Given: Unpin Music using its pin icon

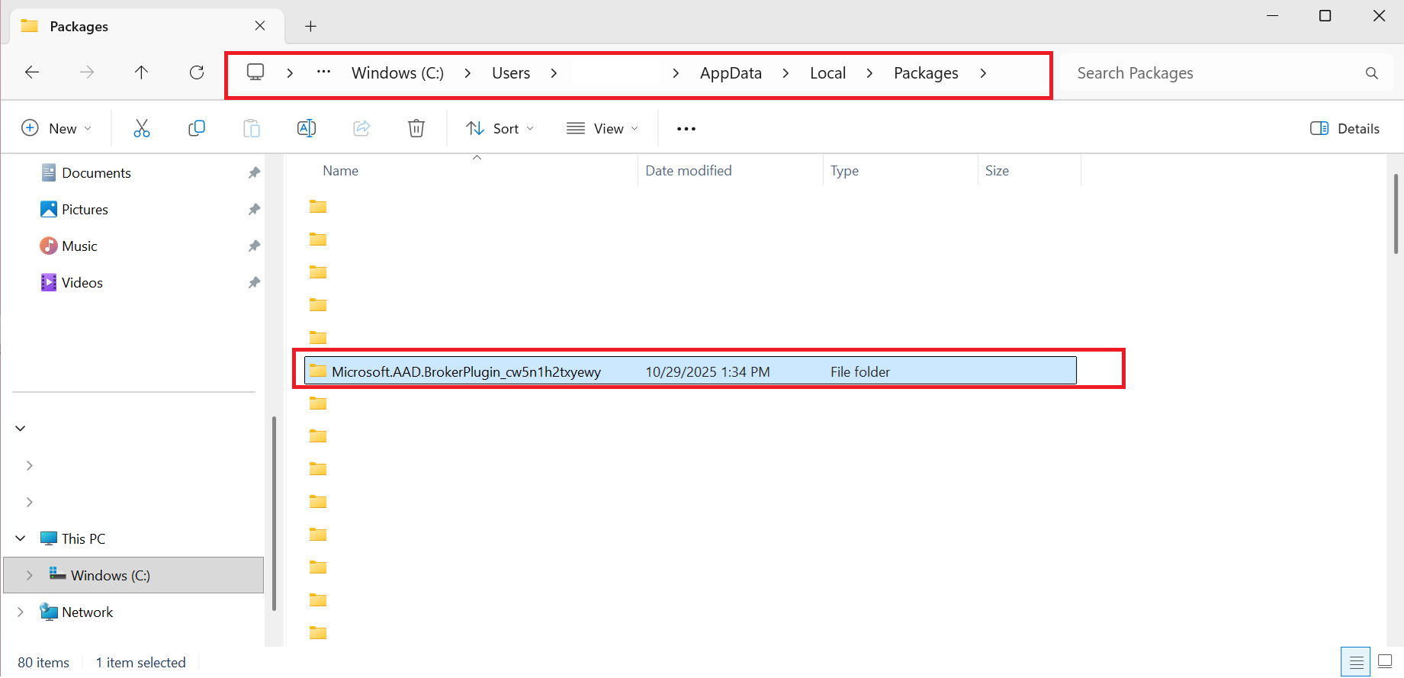Looking at the screenshot, I should pos(254,246).
